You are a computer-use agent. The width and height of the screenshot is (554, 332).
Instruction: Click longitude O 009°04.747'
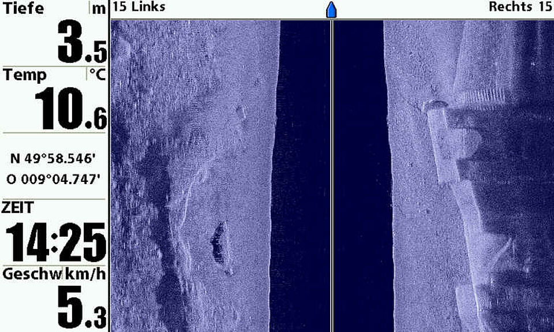pyautogui.click(x=53, y=179)
